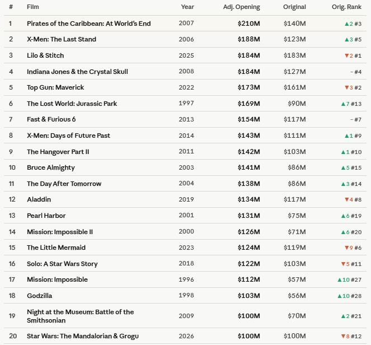Click the red down arrow in Mandalorian & Grogu row
The width and height of the screenshot is (371, 345).
344,336
